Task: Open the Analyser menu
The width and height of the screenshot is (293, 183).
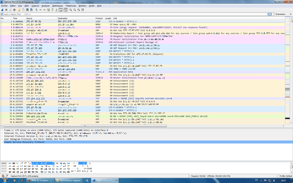Action: coord(46,6)
